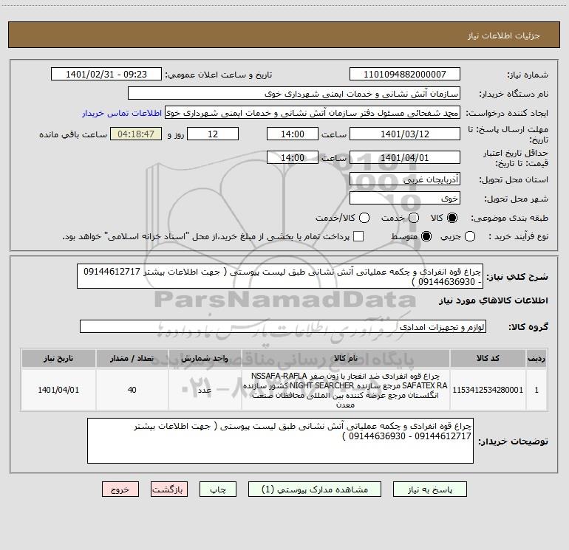Click the تعداد / مقدار column header
Image resolution: width=569 pixels, height=550 pixels.
(x=132, y=358)
